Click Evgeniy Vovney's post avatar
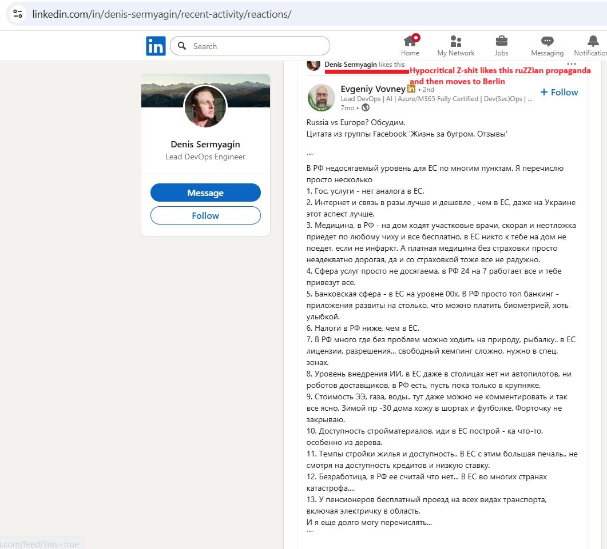This screenshot has height=549, width=607. click(321, 97)
